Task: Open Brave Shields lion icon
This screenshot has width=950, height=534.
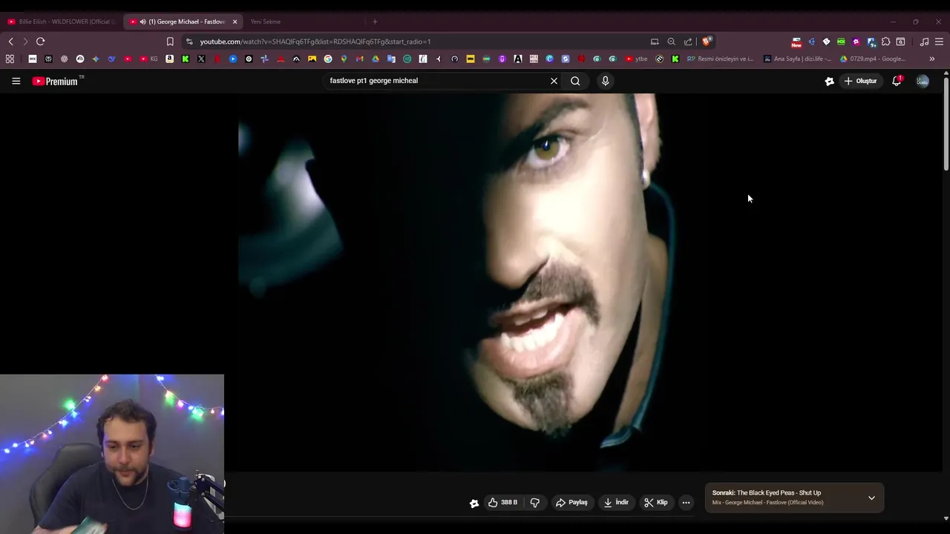Action: pyautogui.click(x=707, y=42)
